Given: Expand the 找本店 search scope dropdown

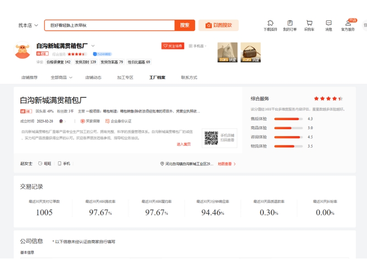Looking at the screenshot, I should pyautogui.click(x=28, y=25).
